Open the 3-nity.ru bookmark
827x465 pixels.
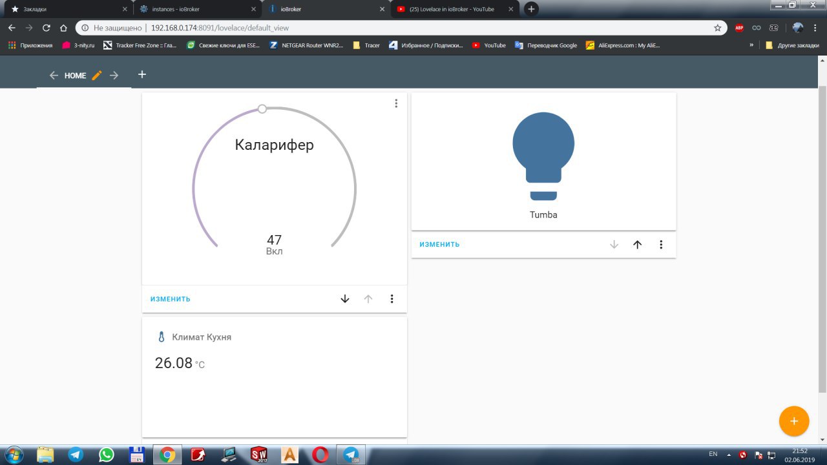click(78, 45)
